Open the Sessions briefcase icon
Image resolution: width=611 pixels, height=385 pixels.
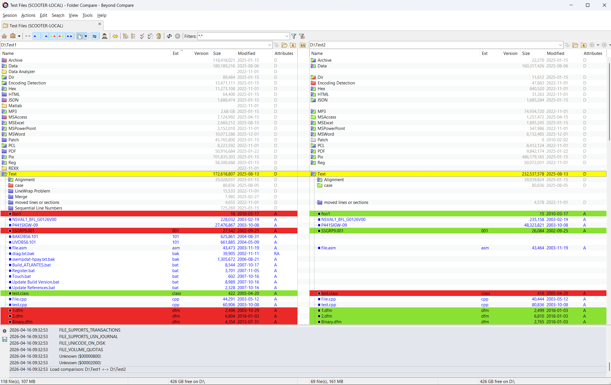tap(13, 36)
